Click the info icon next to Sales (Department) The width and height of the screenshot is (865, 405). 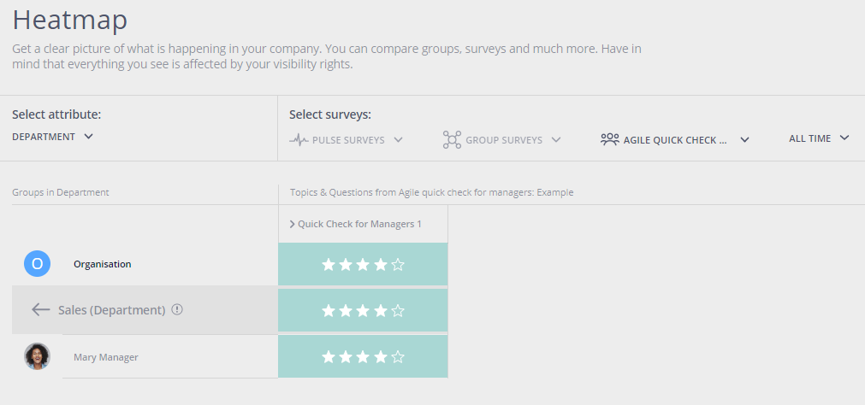tap(176, 309)
